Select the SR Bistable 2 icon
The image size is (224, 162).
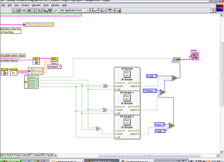127,122
